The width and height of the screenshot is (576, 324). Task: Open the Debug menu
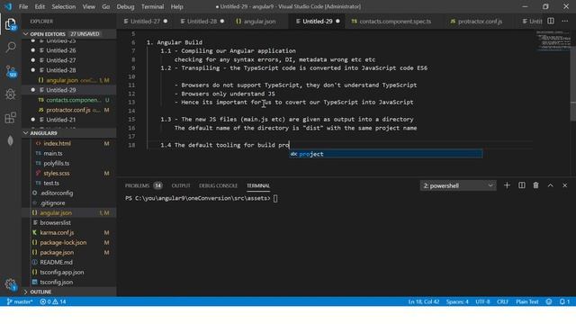(125, 6)
